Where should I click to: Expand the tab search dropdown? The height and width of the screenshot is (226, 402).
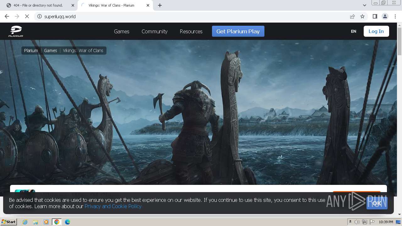click(x=365, y=5)
